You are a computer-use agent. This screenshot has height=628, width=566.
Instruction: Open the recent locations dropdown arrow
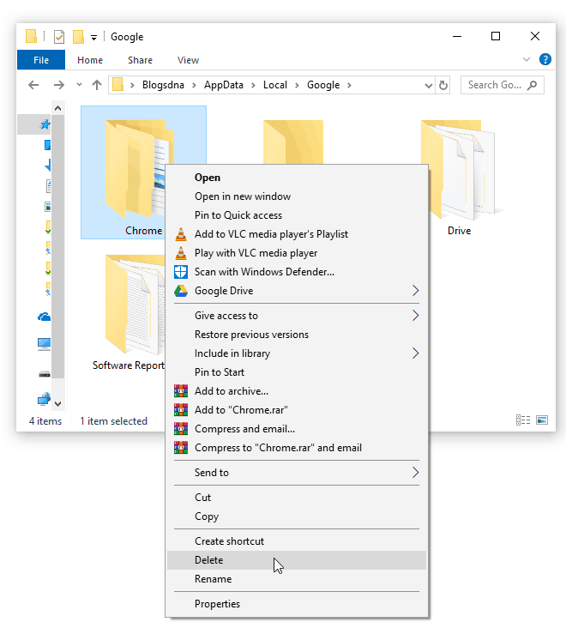point(79,85)
